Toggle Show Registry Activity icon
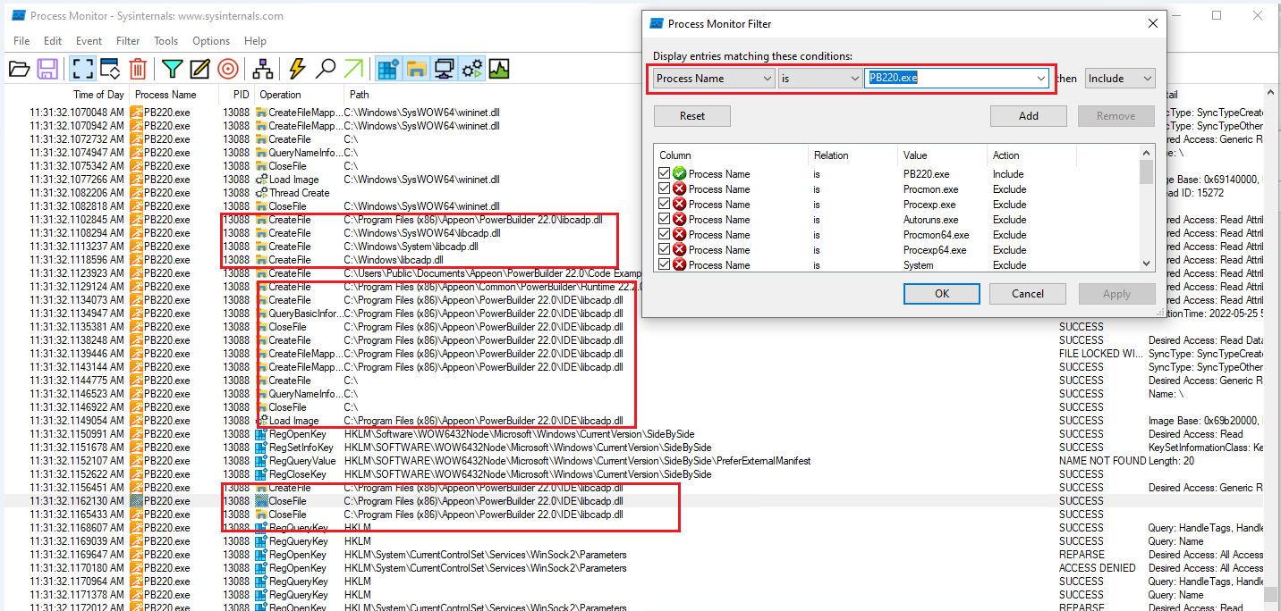 [x=388, y=68]
